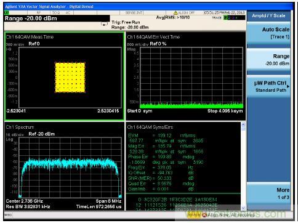Click the Range -20.00 dBm entry field
298x223 pixels.
57,18
